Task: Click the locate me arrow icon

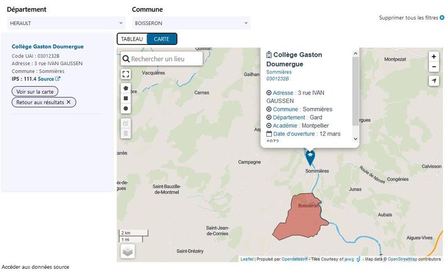Action: [x=434, y=81]
